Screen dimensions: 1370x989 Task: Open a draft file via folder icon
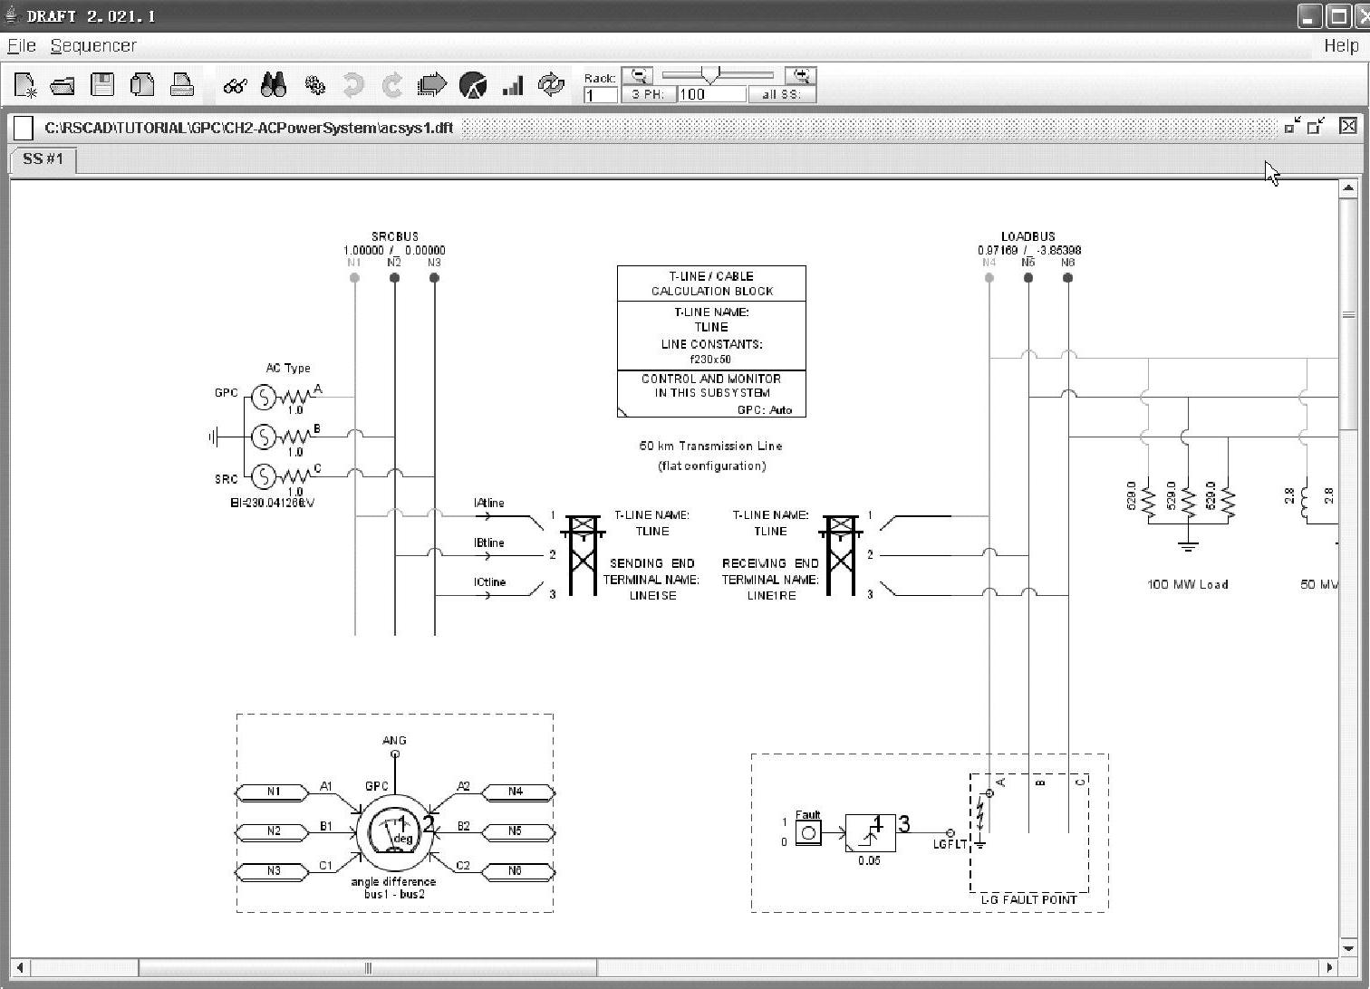coord(63,85)
